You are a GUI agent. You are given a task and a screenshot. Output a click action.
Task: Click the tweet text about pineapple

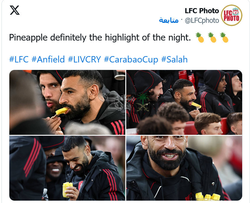click(100, 38)
